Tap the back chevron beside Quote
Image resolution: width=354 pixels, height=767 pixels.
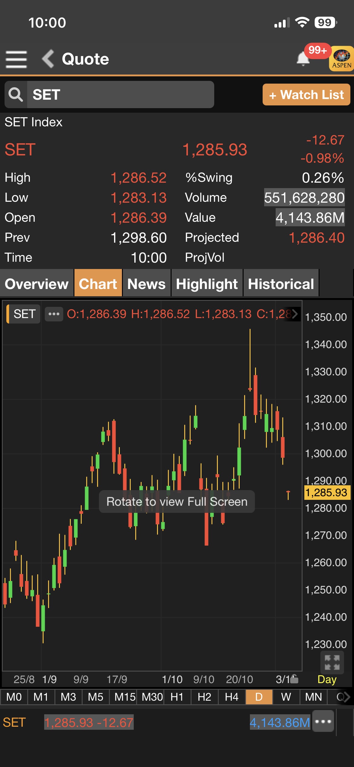tap(48, 59)
